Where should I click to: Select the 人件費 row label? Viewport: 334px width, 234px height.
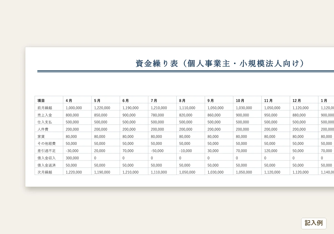(x=49, y=129)
